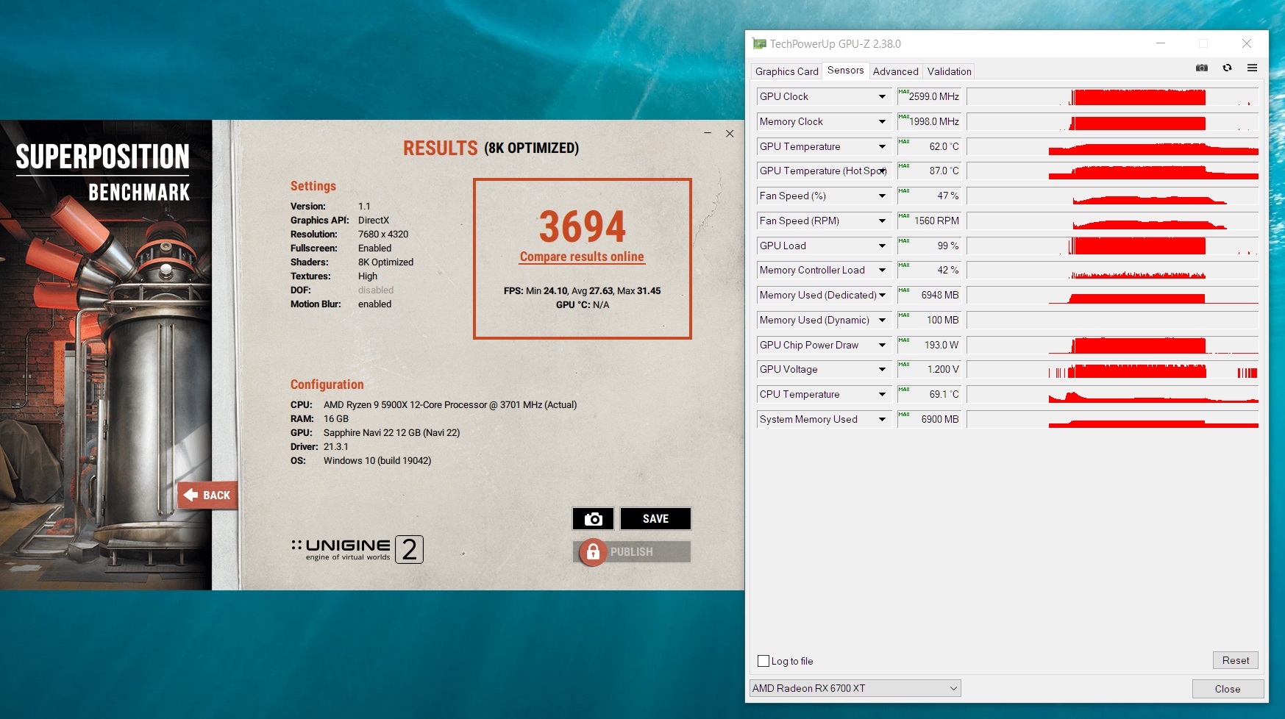
Task: Open the GPU-Z hamburger menu
Action: tap(1252, 68)
